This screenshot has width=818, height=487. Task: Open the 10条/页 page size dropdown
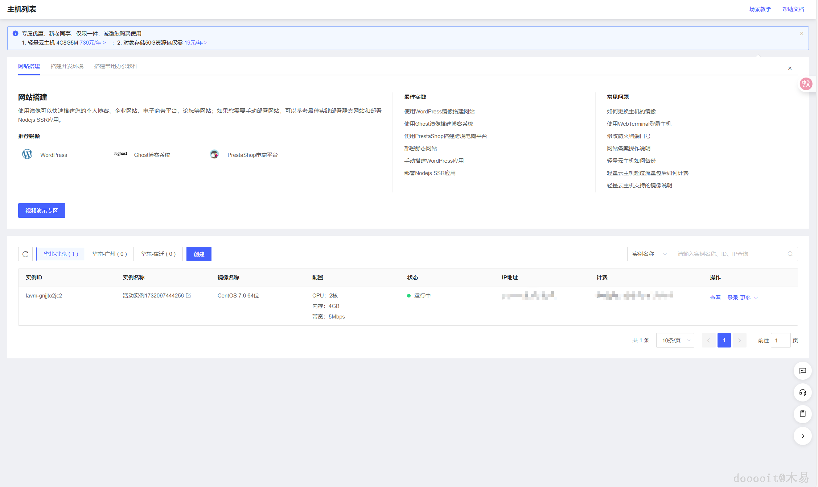click(675, 340)
